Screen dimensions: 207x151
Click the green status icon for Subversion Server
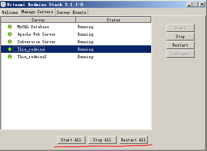click(x=10, y=42)
